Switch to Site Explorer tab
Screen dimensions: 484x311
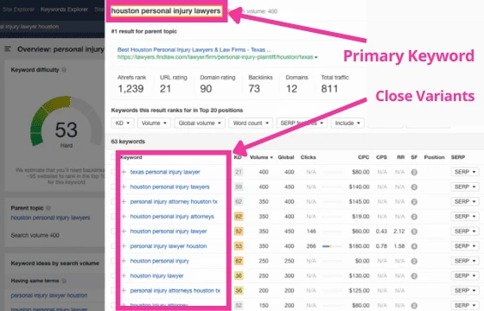[18, 10]
